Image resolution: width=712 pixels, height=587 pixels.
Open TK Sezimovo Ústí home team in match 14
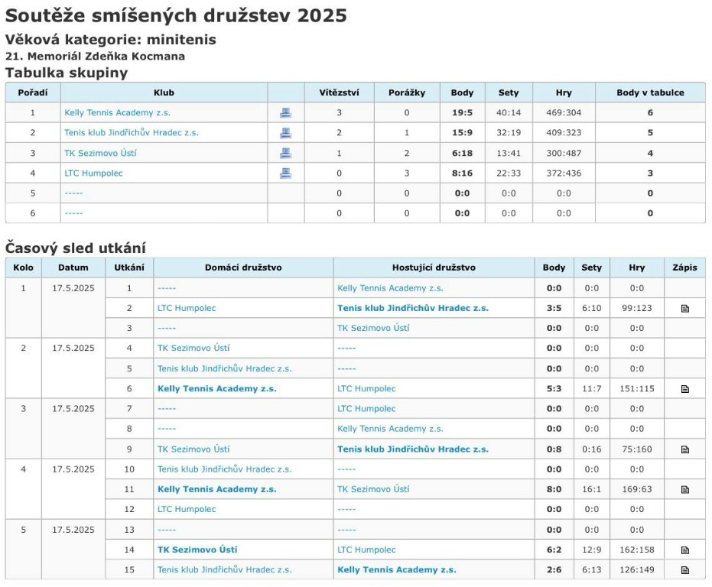[x=197, y=550]
